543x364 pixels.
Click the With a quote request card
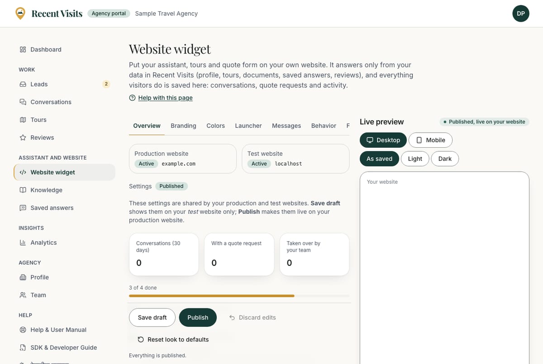click(239, 254)
